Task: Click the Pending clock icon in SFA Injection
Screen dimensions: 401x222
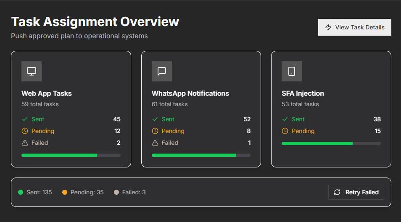Action: pyautogui.click(x=285, y=131)
